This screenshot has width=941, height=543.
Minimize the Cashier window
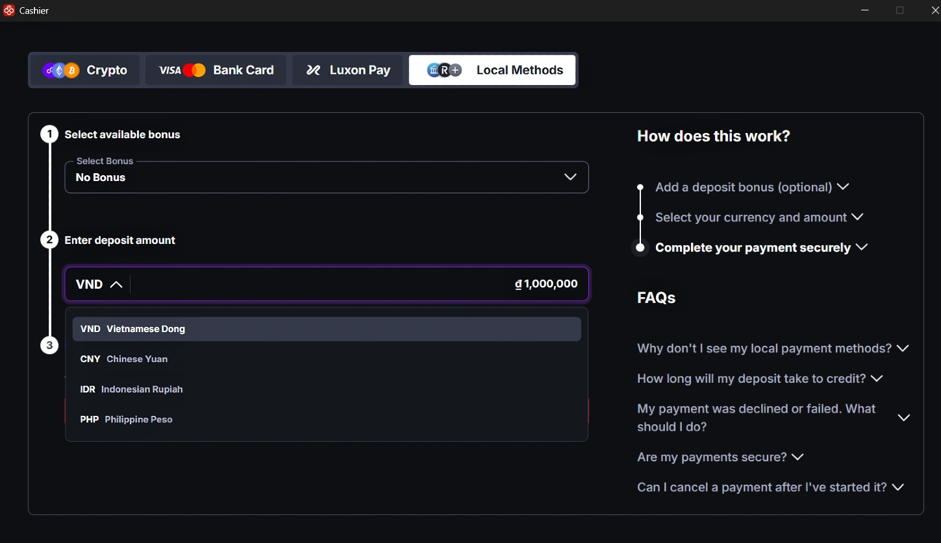point(865,10)
